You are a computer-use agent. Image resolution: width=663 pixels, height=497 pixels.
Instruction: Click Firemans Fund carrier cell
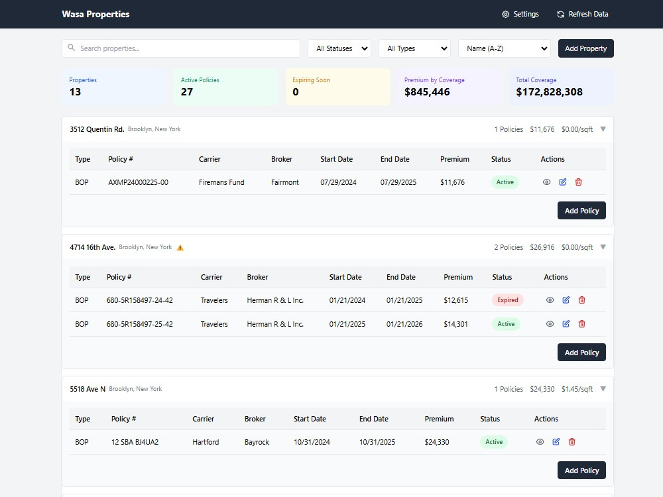(221, 182)
